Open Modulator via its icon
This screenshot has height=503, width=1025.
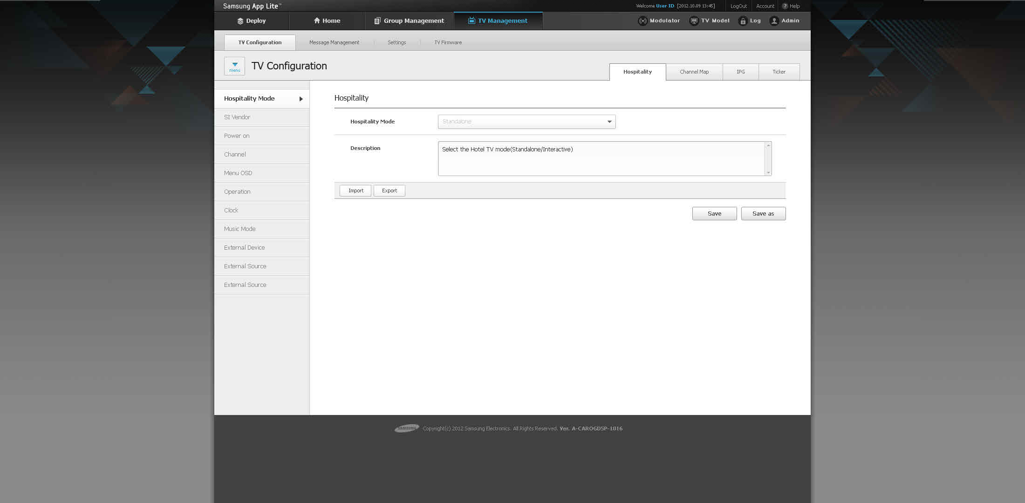point(642,21)
